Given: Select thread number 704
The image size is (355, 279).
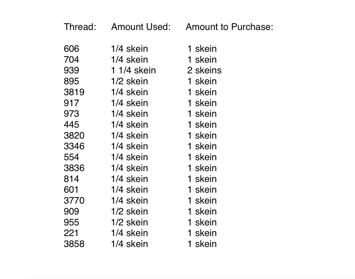Looking at the screenshot, I should pyautogui.click(x=71, y=59).
